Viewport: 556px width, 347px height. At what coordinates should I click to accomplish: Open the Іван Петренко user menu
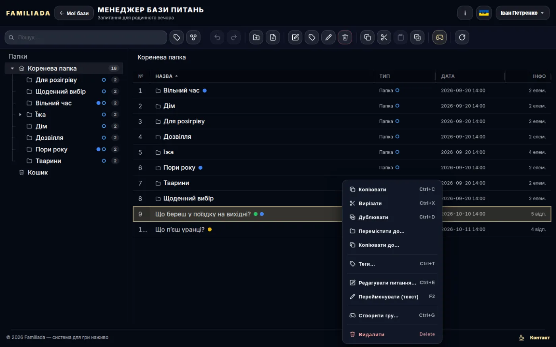pyautogui.click(x=523, y=13)
